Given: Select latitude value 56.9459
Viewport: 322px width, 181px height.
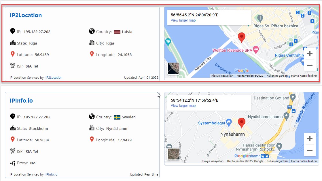Looking at the screenshot, I should (42, 55).
